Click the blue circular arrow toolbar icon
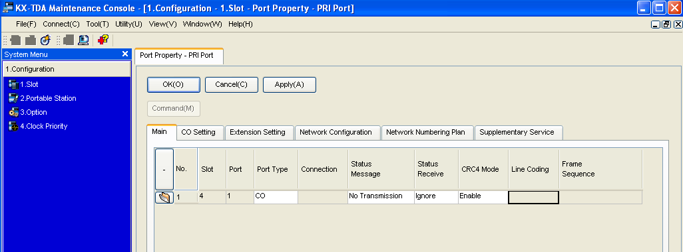 click(x=45, y=40)
